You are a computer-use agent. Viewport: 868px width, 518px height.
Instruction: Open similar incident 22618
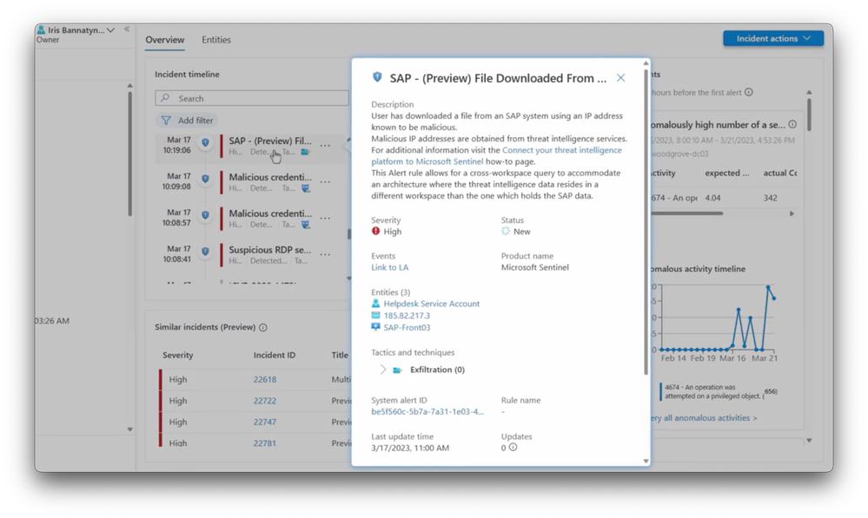[265, 380]
